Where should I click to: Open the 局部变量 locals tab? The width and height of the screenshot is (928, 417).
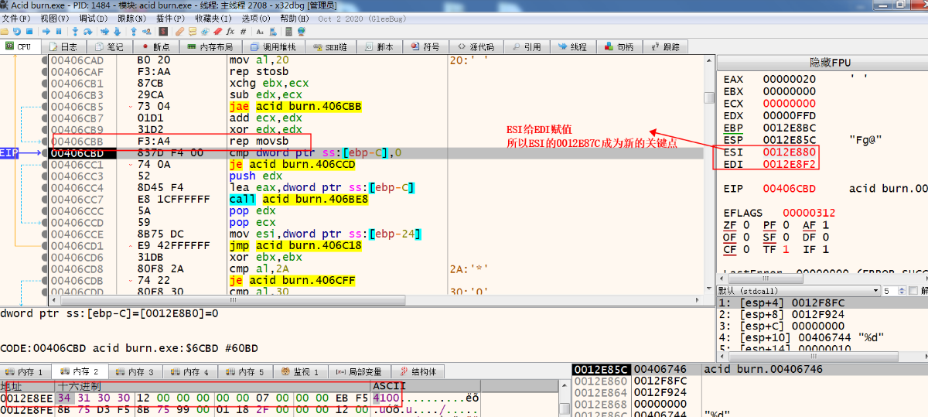(x=360, y=372)
